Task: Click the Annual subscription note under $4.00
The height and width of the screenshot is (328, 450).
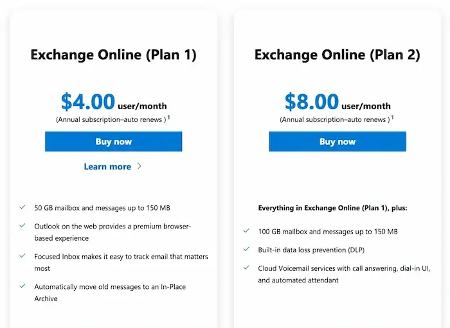Action: pyautogui.click(x=111, y=119)
